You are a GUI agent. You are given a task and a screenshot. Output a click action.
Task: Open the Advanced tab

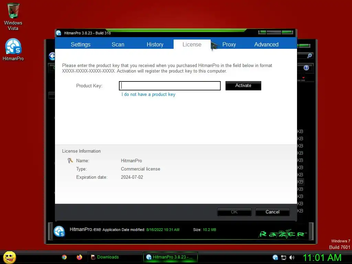coord(266,44)
